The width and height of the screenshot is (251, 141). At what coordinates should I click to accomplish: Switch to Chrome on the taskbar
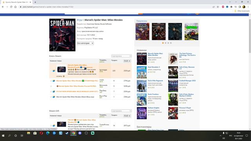pyautogui.click(x=73, y=133)
